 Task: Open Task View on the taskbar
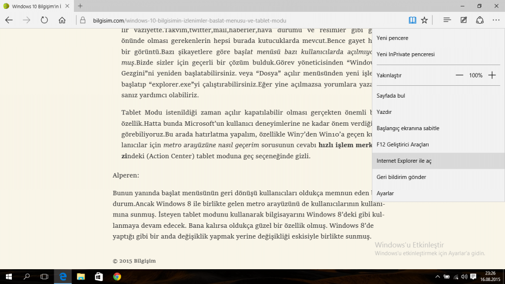[44, 277]
